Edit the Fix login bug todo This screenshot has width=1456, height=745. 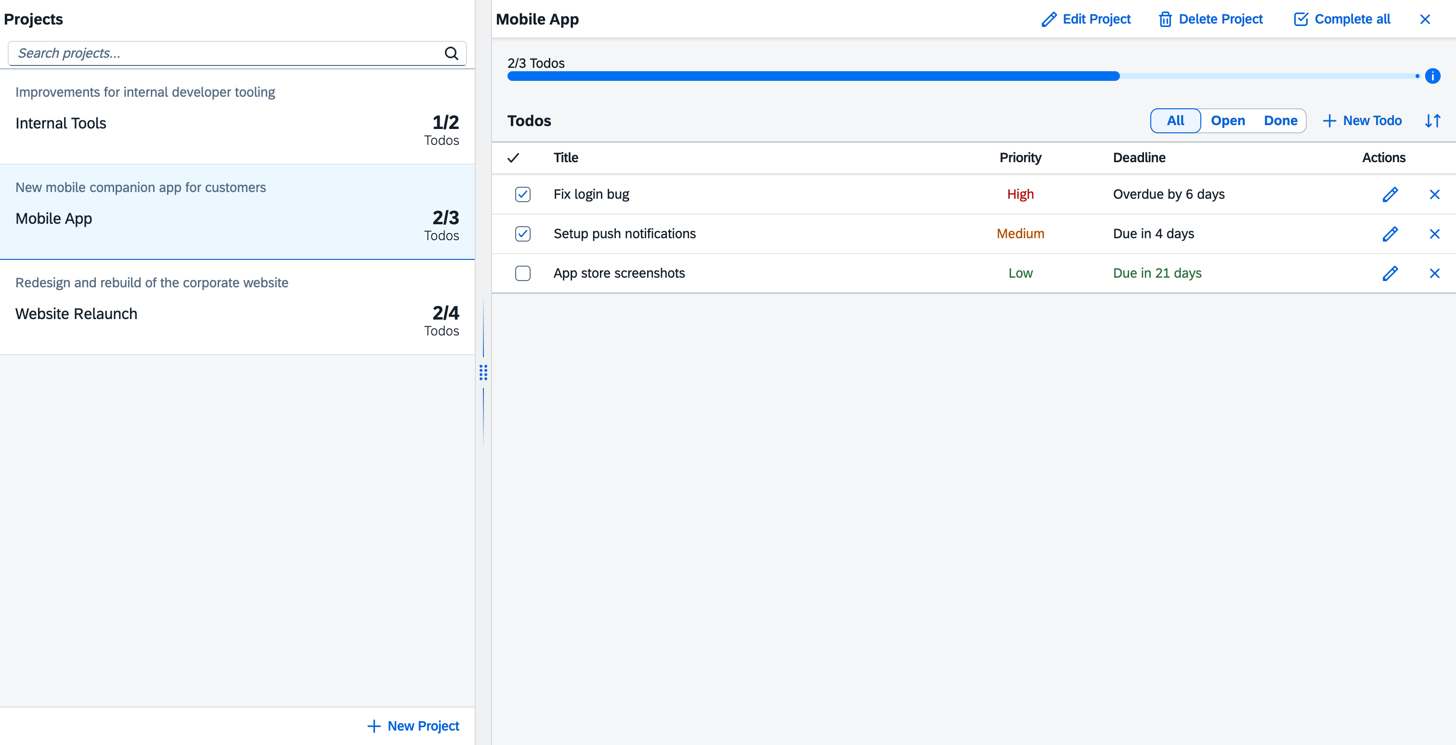tap(1390, 194)
